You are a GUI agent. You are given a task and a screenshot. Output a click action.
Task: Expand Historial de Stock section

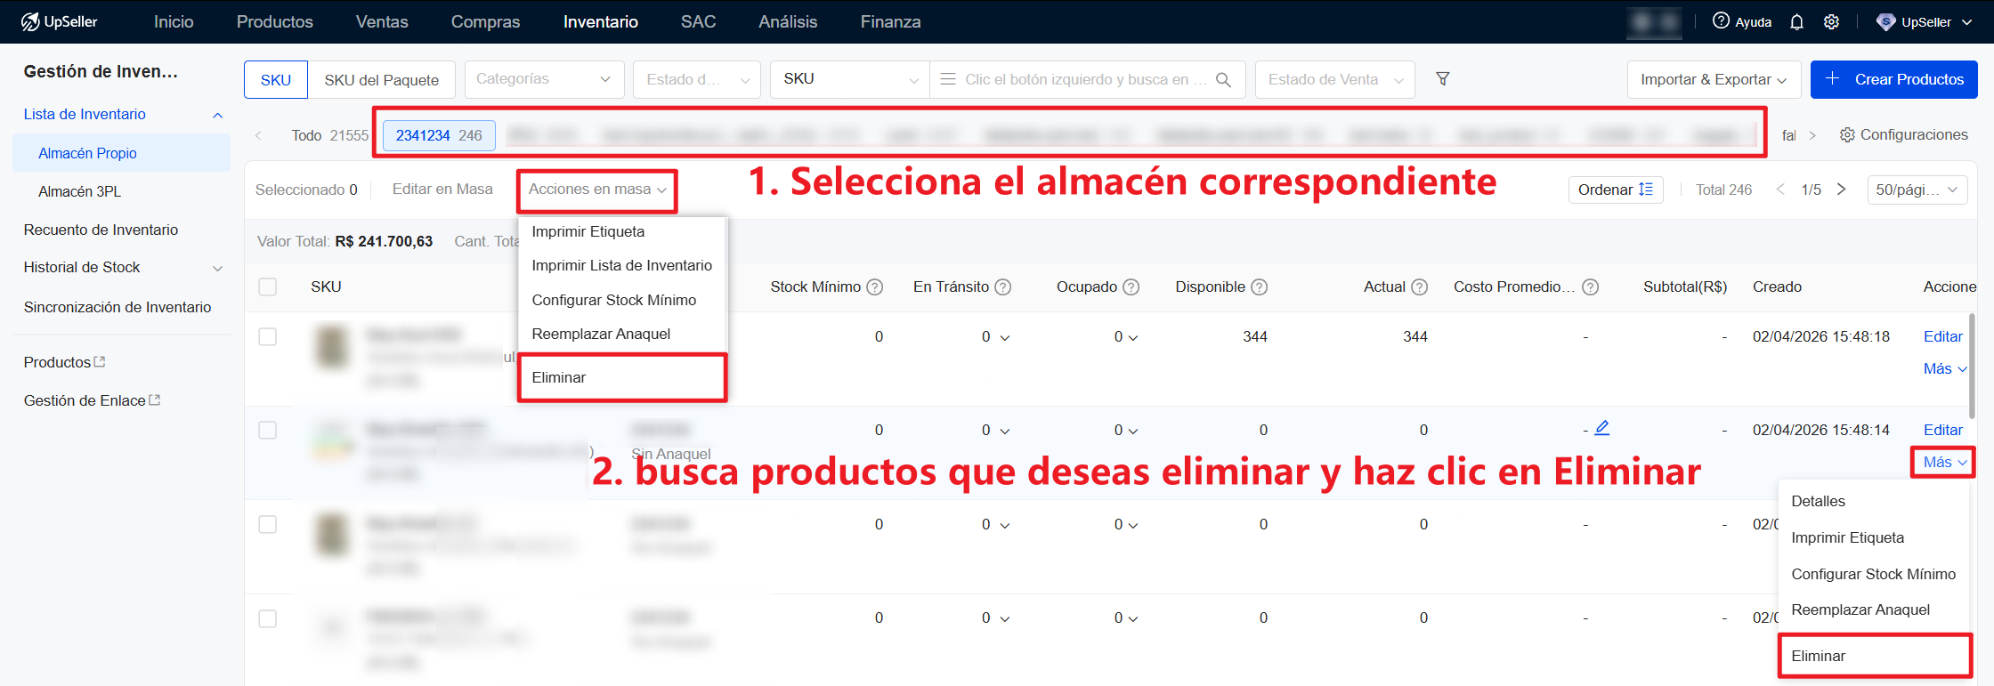(x=217, y=268)
